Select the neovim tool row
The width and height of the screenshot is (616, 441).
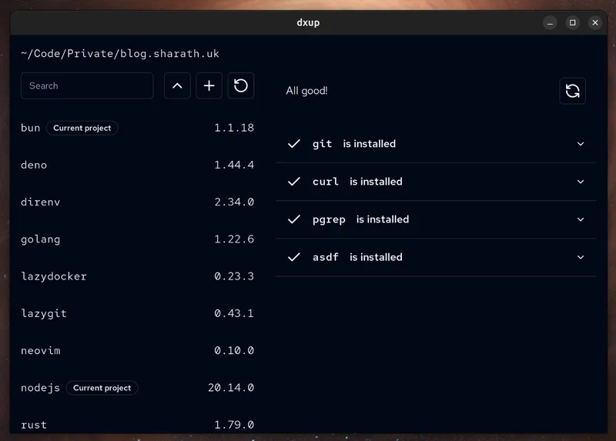[138, 350]
